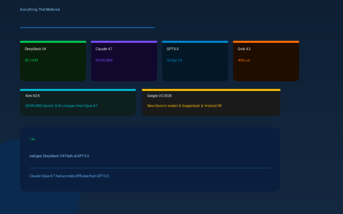Select the GPT-5.5 card title
Screen dimensions: 343x214
[173, 49]
